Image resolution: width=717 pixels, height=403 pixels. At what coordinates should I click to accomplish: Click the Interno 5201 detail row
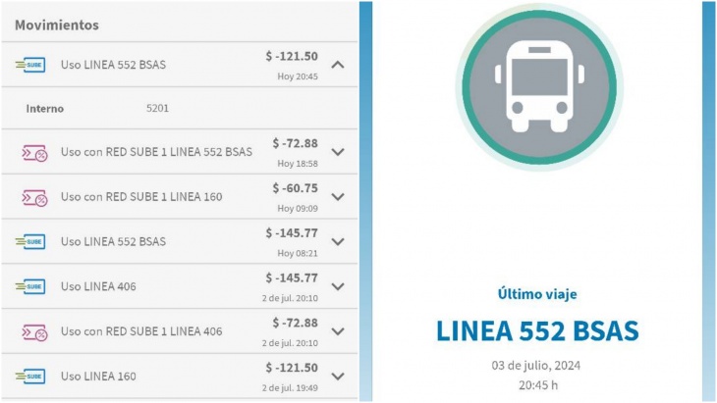179,108
